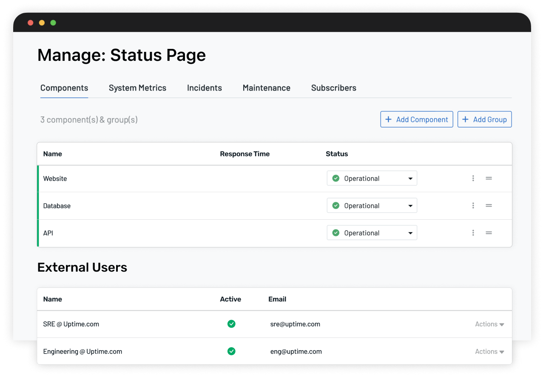Open the three-dot menu for Database row
The image size is (543, 377).
pos(473,206)
